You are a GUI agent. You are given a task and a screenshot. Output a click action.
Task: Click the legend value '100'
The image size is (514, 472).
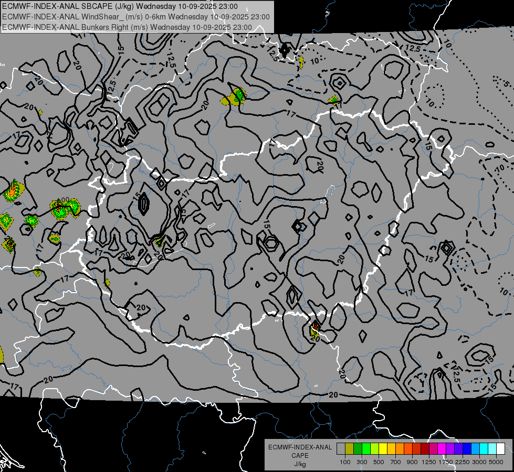tap(345, 462)
